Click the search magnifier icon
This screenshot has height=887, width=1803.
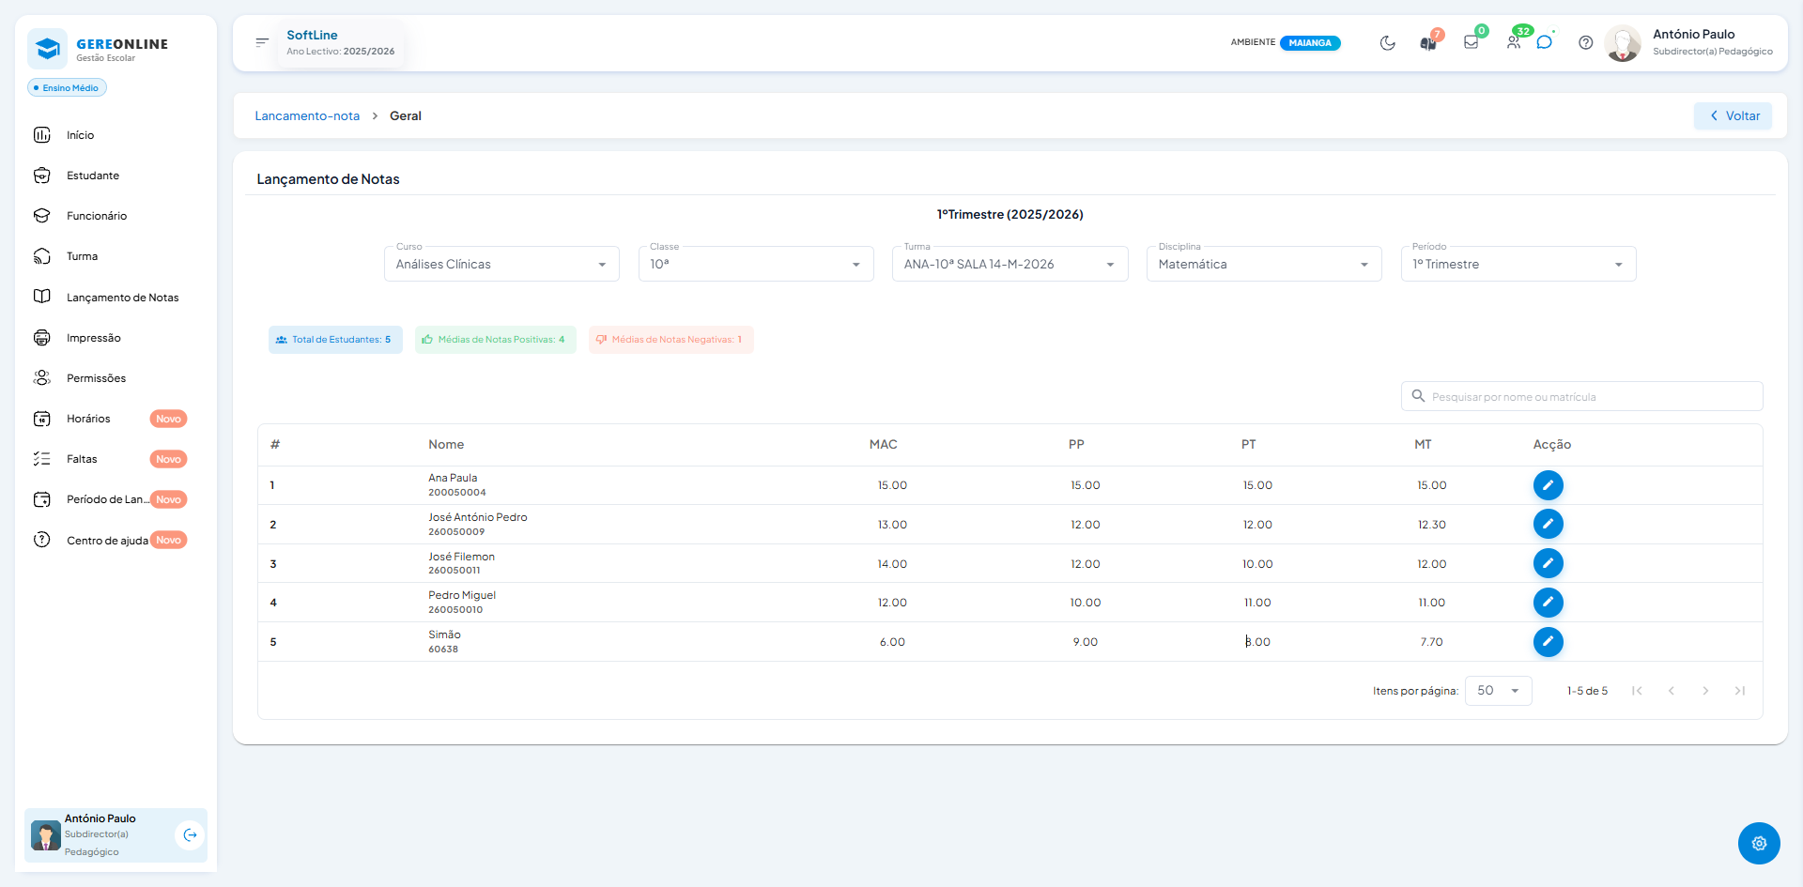tap(1418, 396)
